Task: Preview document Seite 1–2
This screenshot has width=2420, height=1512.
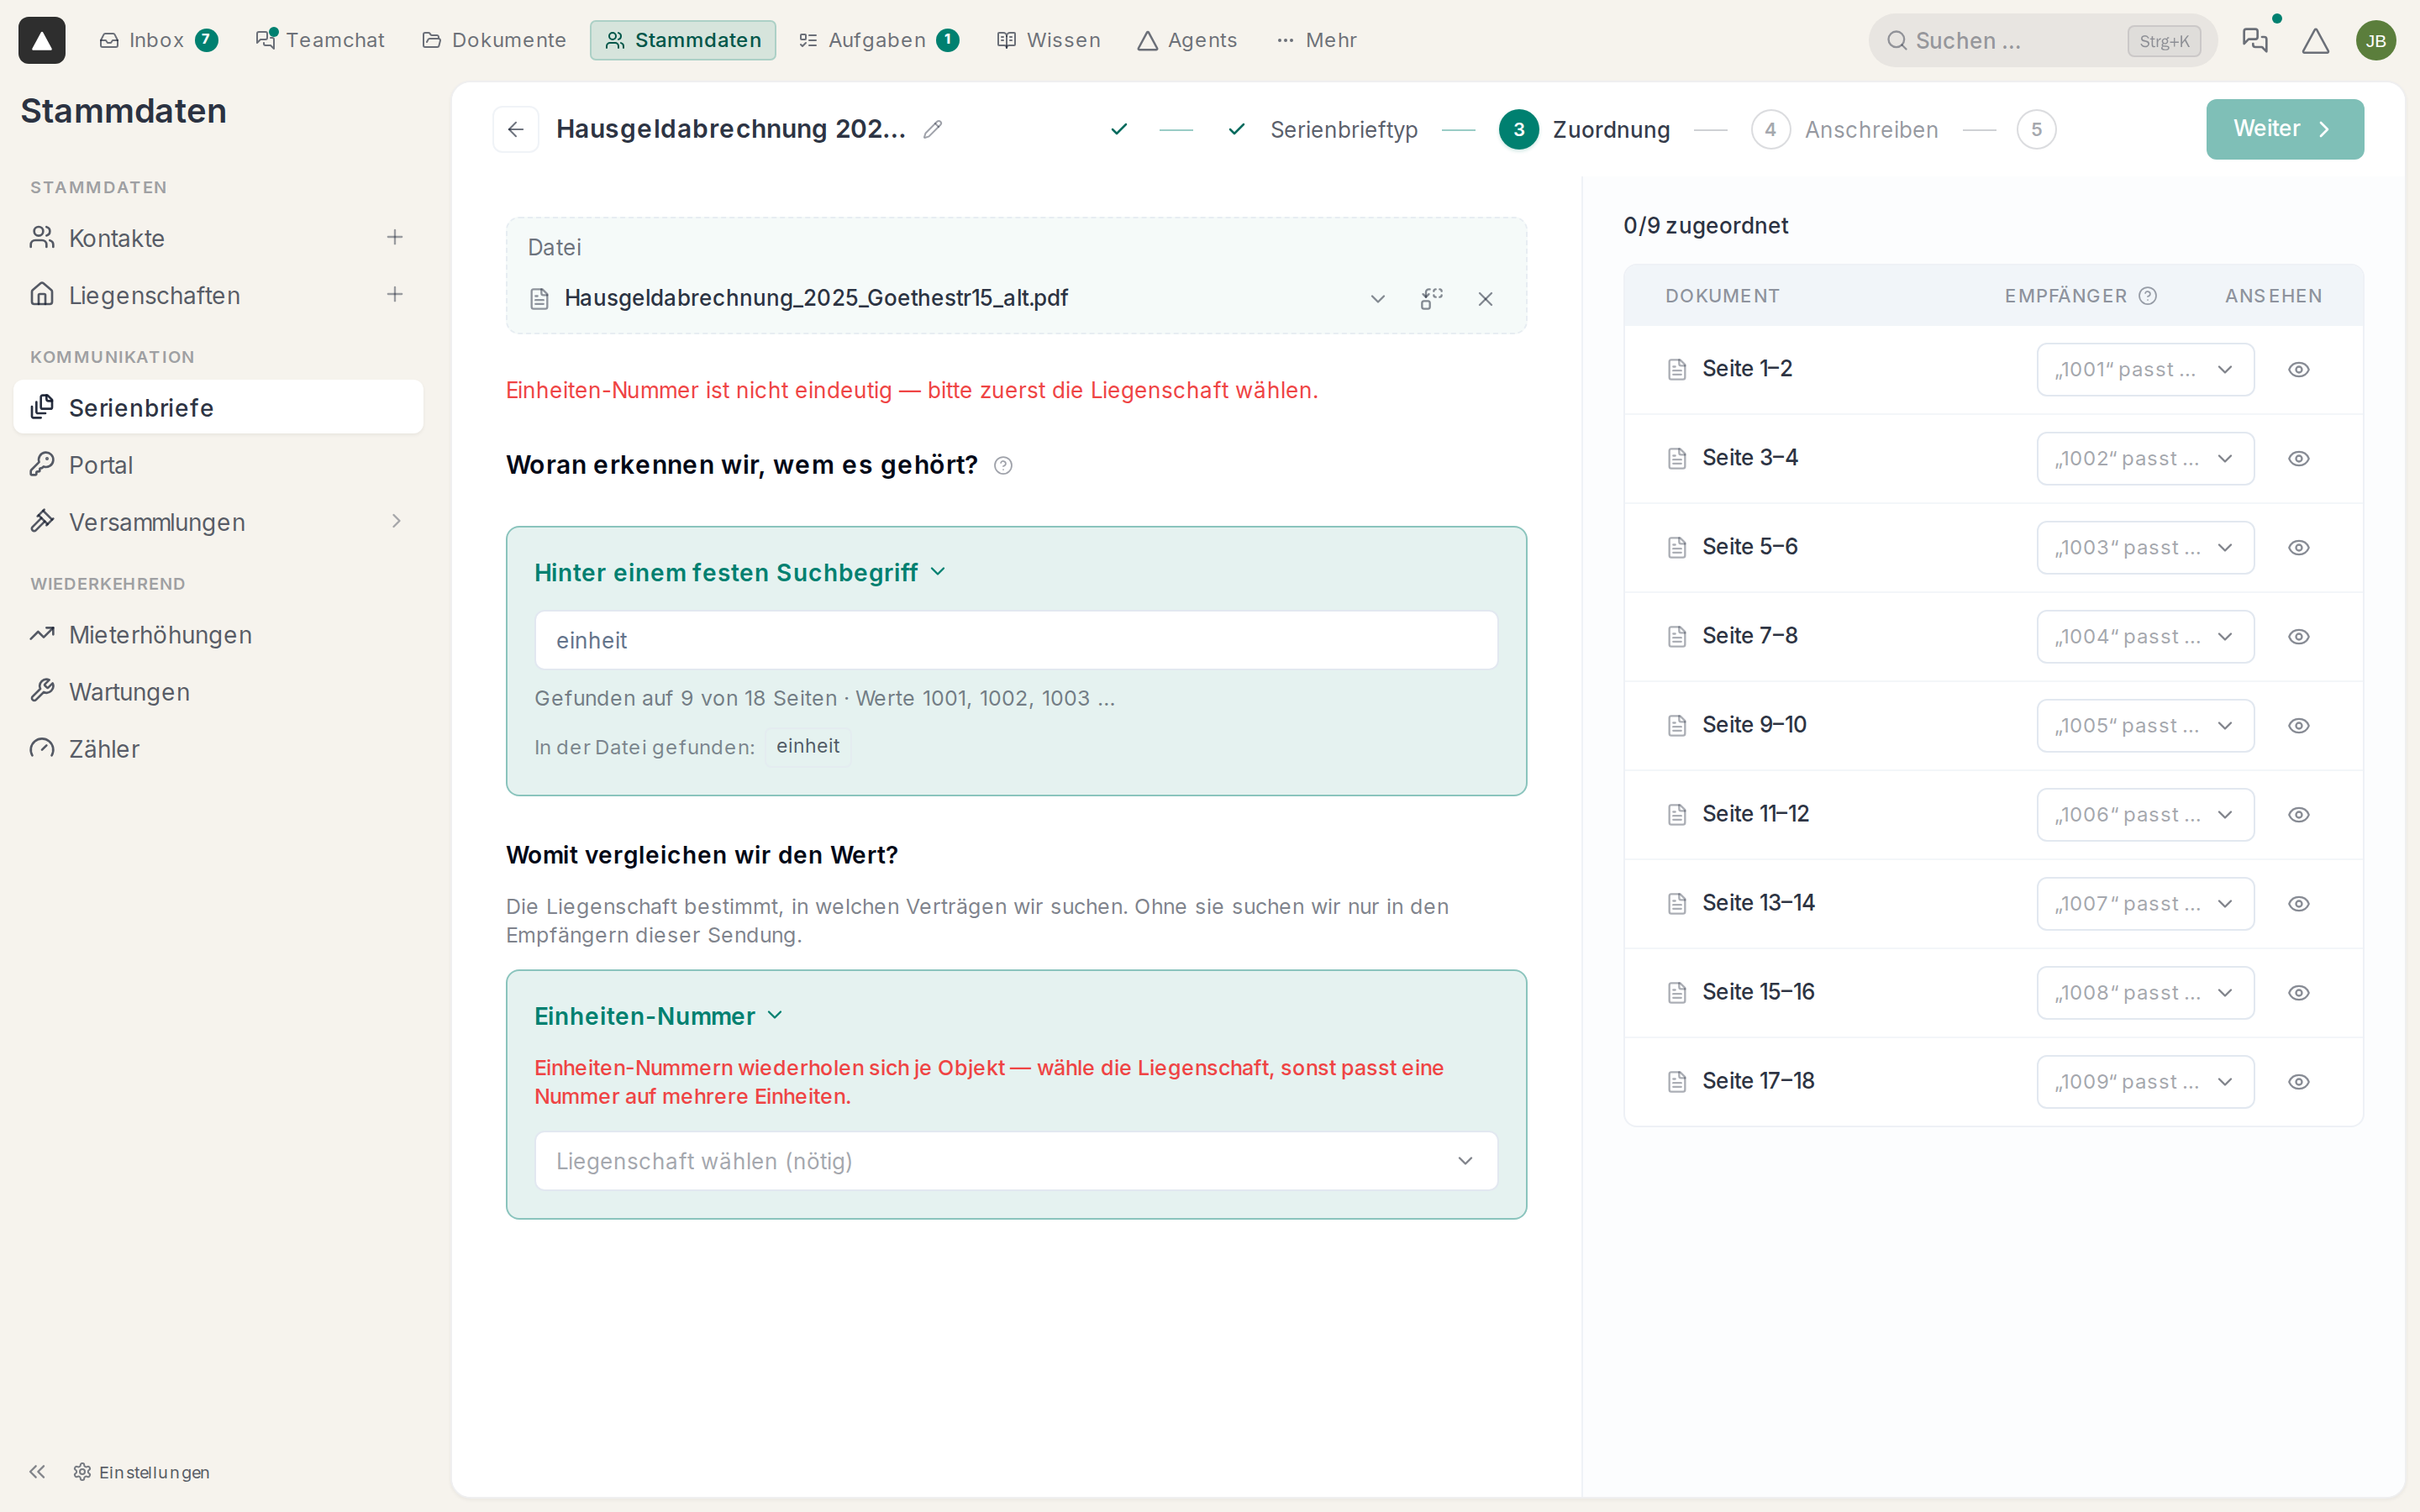Action: pos(2299,370)
